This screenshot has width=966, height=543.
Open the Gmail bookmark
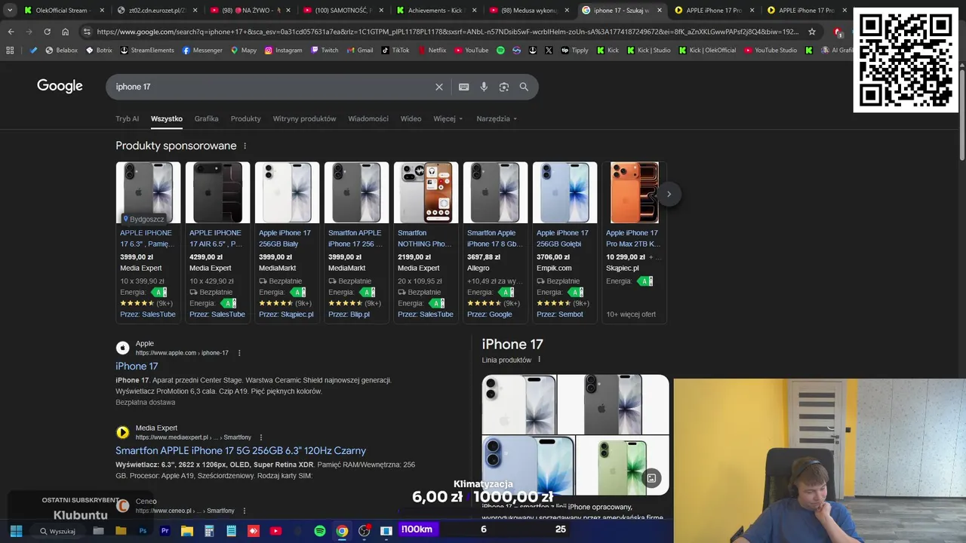(359, 51)
